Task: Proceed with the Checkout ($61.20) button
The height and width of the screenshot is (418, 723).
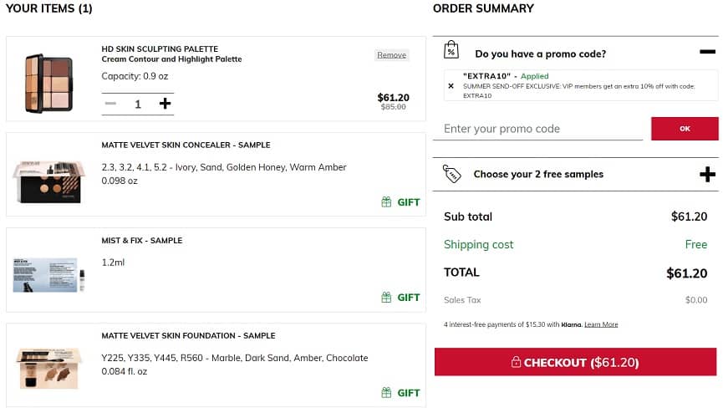Action: pyautogui.click(x=575, y=363)
